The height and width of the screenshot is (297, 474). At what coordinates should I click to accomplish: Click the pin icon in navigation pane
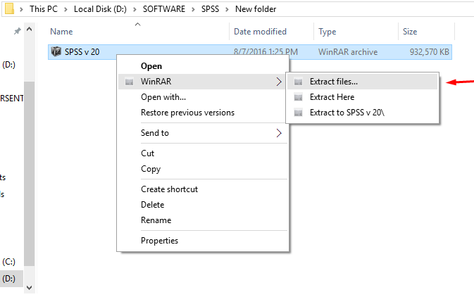coord(16,32)
